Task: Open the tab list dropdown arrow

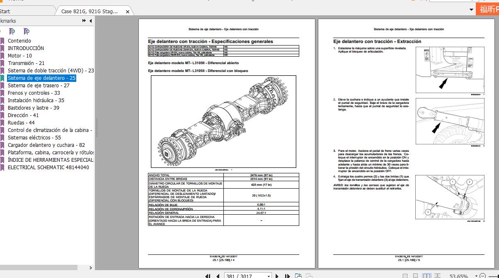Action: click(471, 10)
